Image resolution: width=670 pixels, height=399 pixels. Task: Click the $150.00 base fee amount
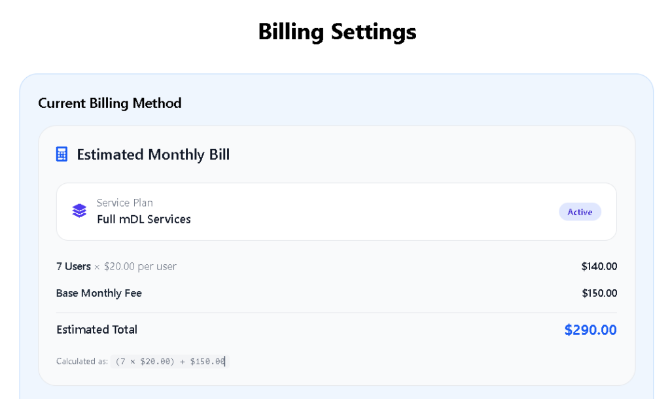(599, 293)
